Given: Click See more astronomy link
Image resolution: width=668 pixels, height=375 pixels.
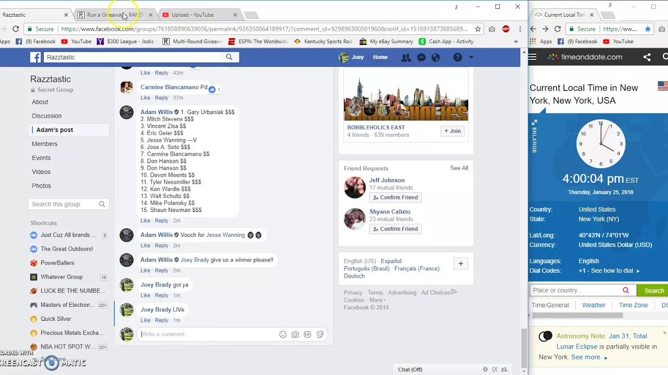Looking at the screenshot, I should (589, 357).
